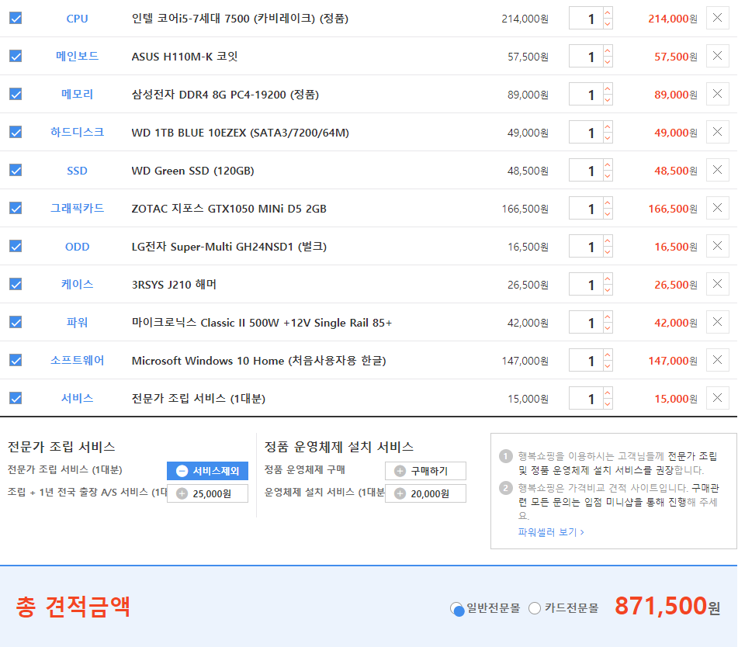This screenshot has width=738, height=647.
Task: Toggle the 하드디스크 row checkbox
Action: [x=16, y=132]
